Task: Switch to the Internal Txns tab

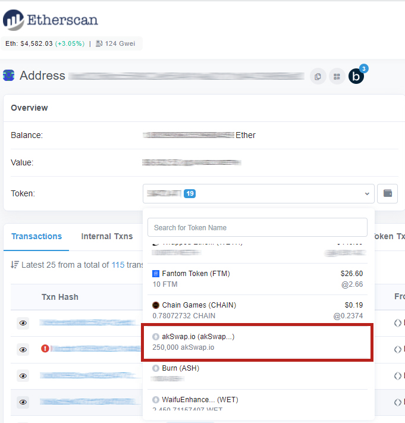Action: 107,236
